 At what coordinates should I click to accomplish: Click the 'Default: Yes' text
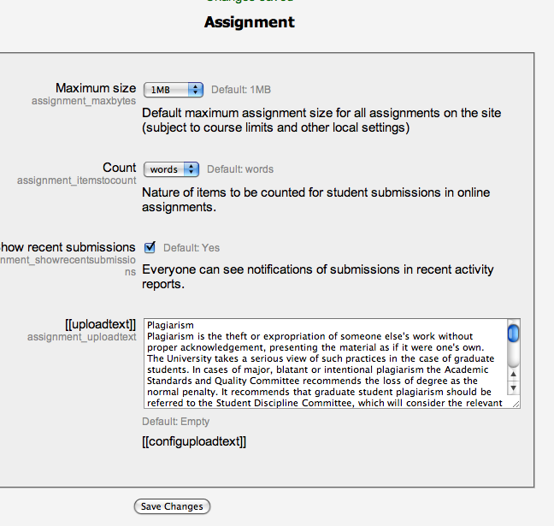(192, 248)
